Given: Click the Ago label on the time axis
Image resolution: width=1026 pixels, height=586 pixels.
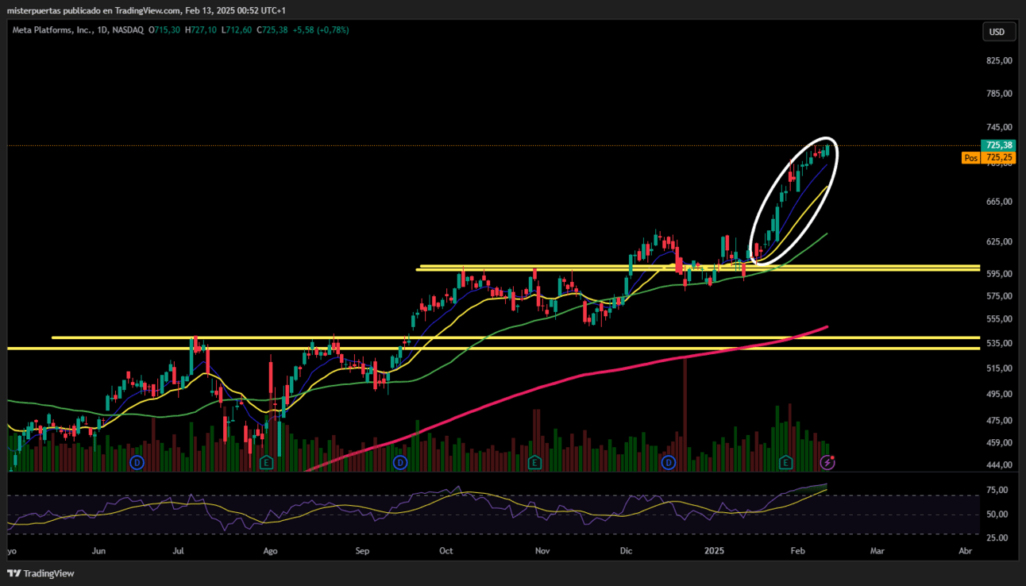Looking at the screenshot, I should [x=270, y=550].
